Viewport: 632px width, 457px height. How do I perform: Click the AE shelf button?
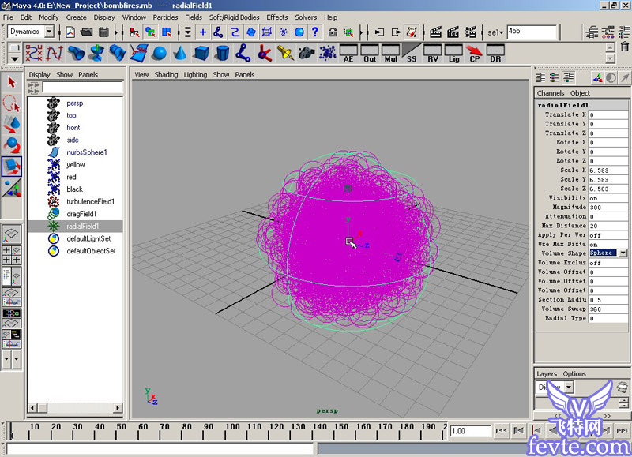coord(348,54)
